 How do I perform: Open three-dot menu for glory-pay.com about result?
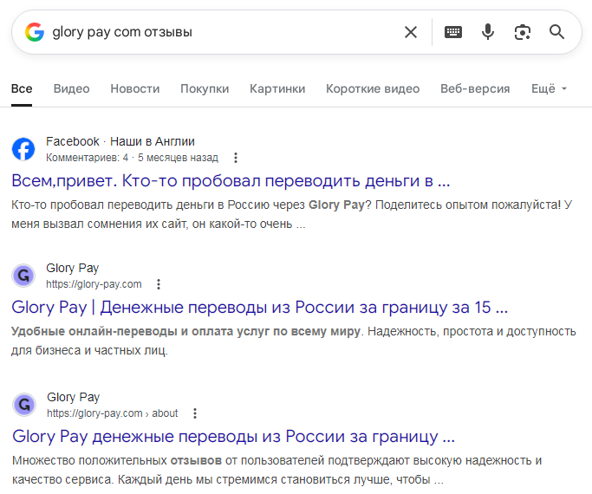coord(195,413)
